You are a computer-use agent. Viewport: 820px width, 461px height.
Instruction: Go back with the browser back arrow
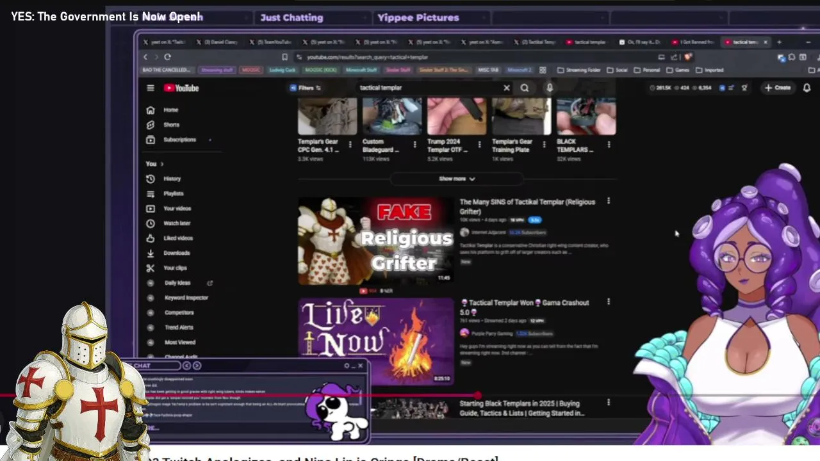[x=145, y=57]
